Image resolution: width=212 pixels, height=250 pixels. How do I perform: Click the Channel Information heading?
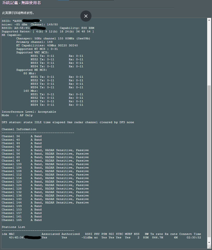click(19, 129)
